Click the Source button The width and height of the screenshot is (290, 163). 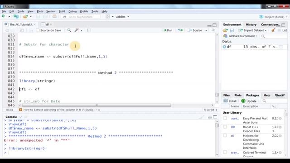point(195,30)
